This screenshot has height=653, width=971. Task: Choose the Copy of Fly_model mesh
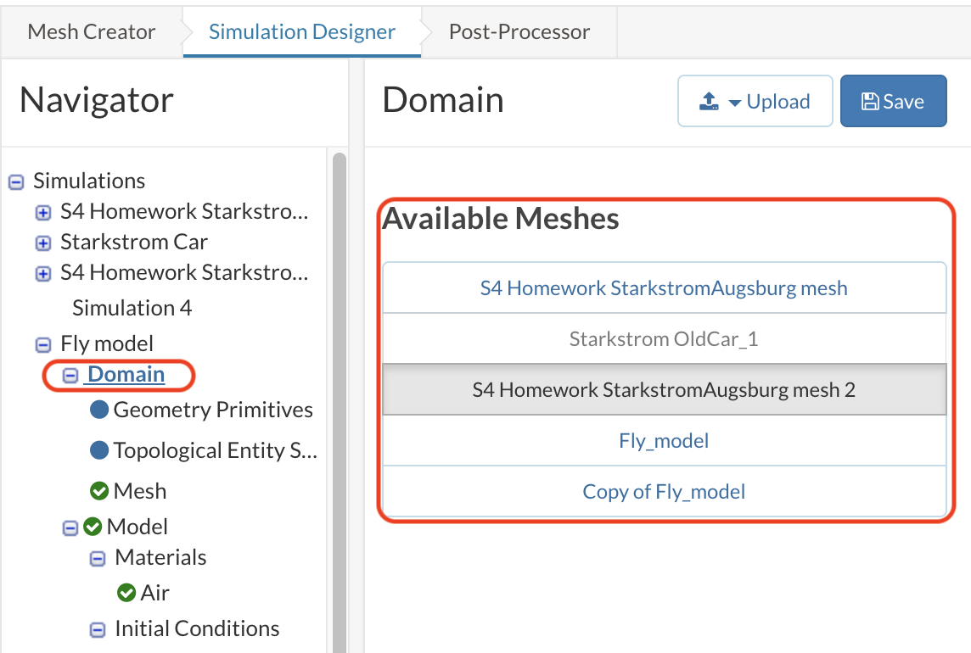(664, 492)
